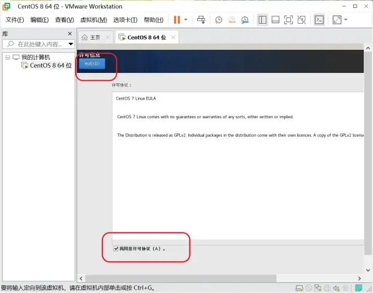The width and height of the screenshot is (373, 293).
Task: Click the network adapter status bar icon
Action: click(318, 288)
